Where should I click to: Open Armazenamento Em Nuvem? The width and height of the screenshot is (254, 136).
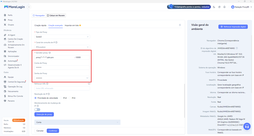point(16,46)
